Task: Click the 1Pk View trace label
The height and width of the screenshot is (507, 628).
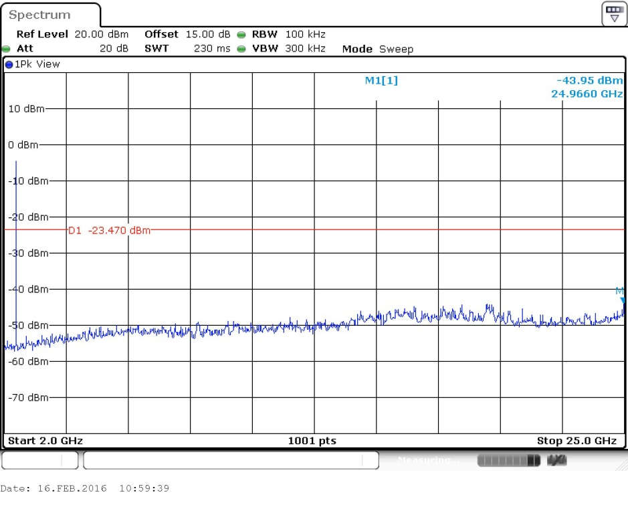Action: [x=37, y=64]
